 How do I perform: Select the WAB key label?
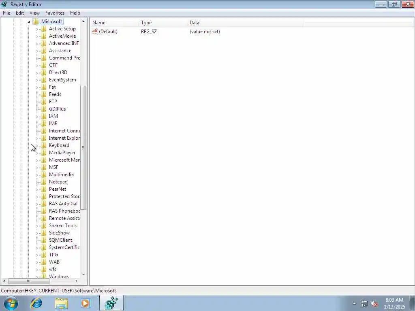tap(54, 262)
